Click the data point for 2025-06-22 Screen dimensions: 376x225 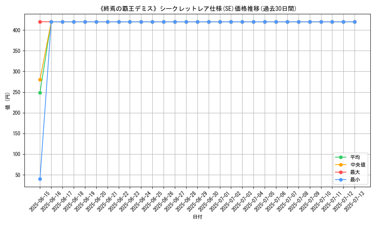tap(119, 22)
